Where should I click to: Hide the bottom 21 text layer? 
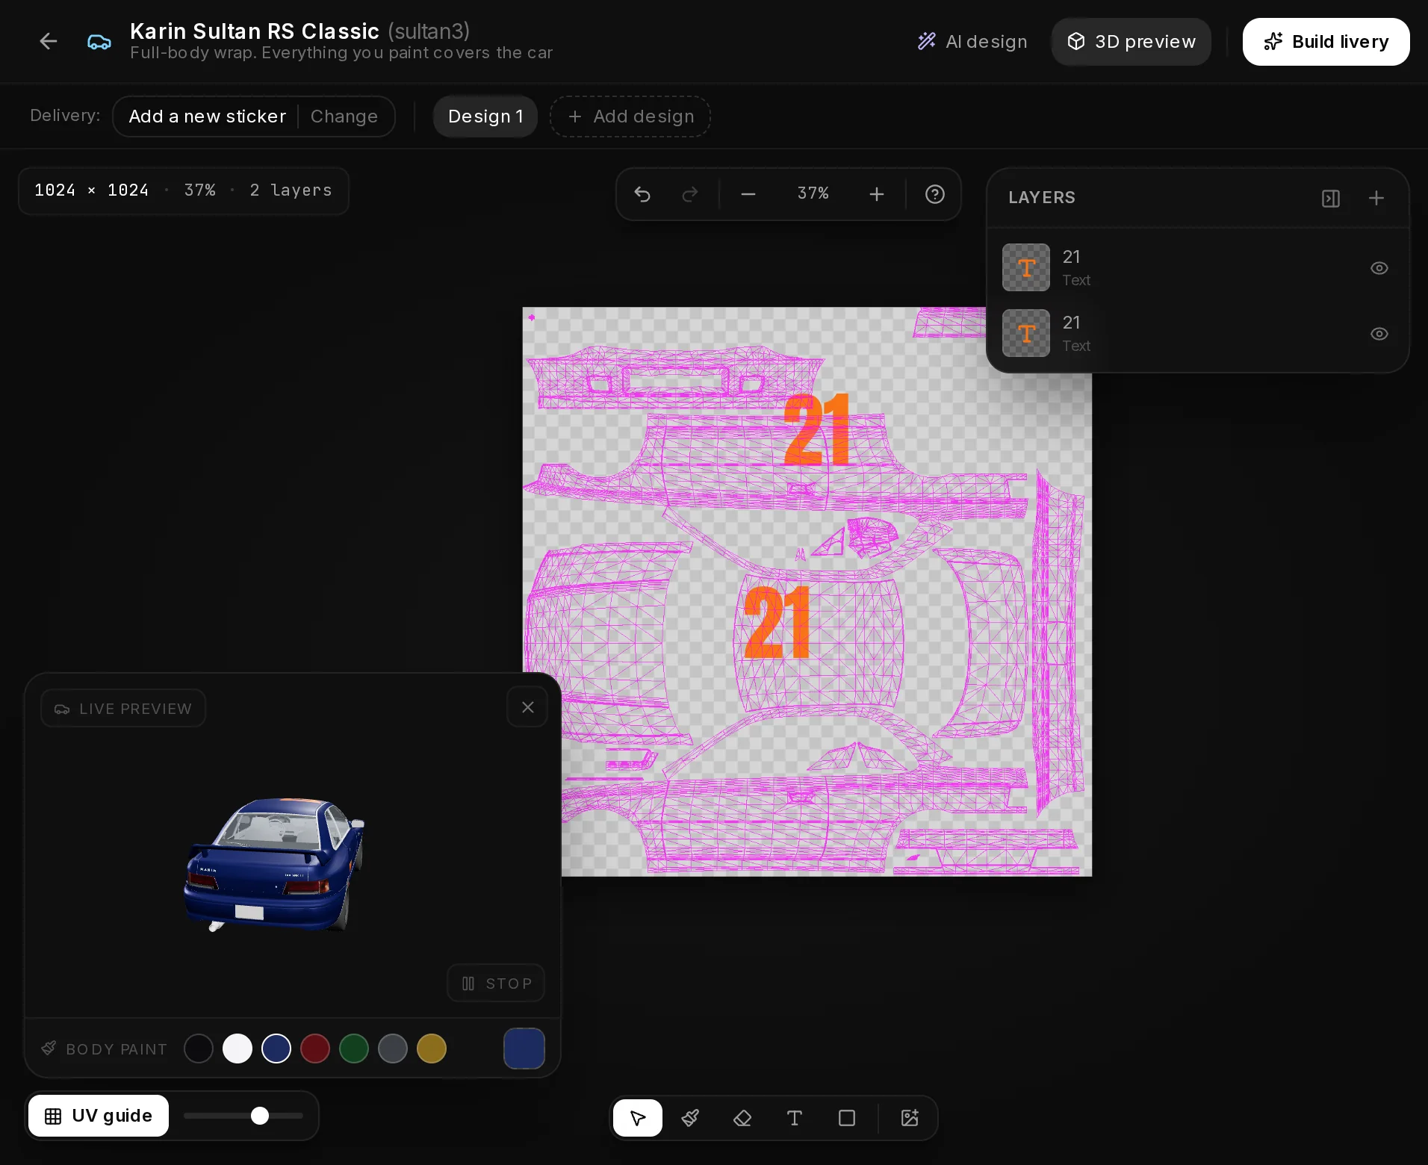click(x=1379, y=334)
